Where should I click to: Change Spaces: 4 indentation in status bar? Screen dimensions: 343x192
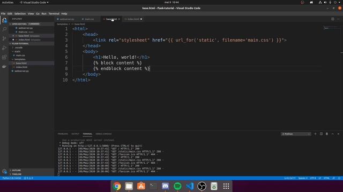[x=303, y=178]
